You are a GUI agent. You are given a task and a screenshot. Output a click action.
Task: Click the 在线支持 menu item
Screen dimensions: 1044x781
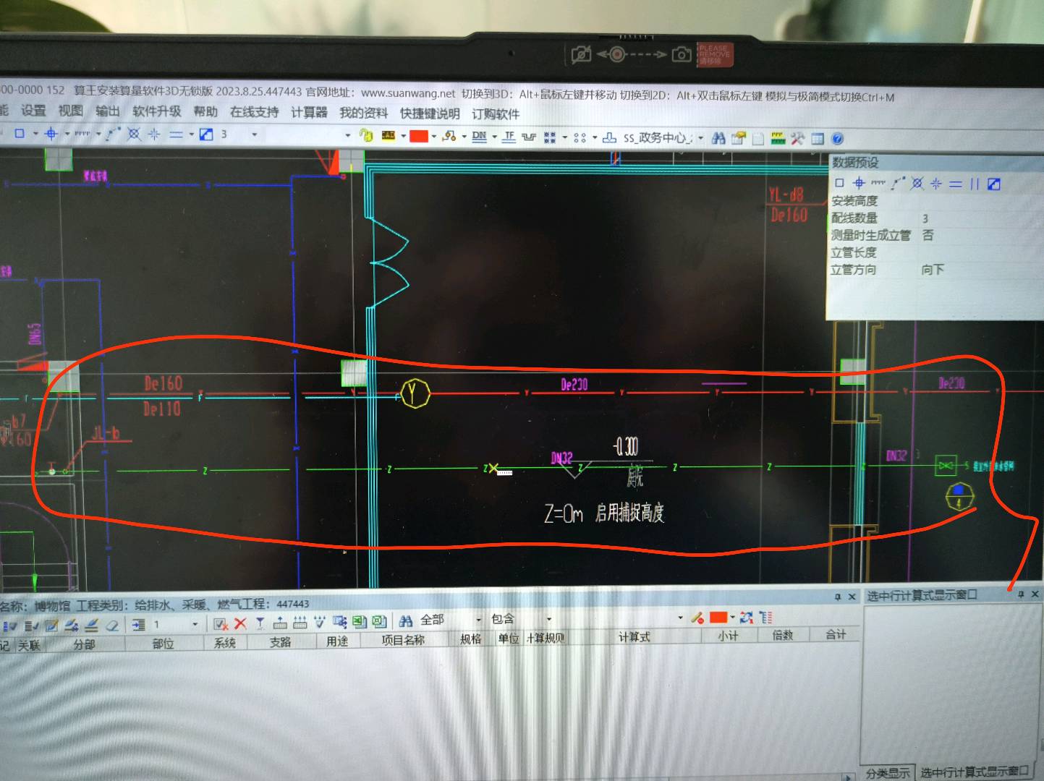(254, 112)
